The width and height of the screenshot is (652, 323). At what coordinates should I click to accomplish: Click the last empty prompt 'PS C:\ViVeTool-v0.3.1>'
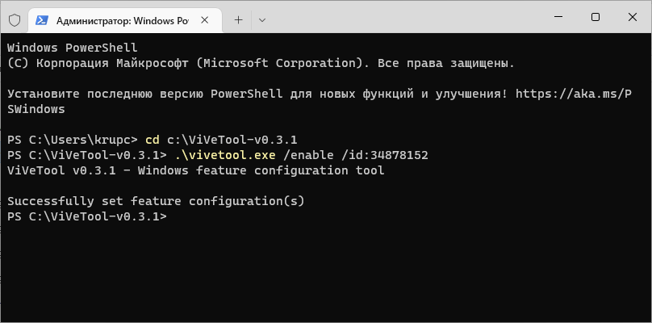pyautogui.click(x=87, y=217)
